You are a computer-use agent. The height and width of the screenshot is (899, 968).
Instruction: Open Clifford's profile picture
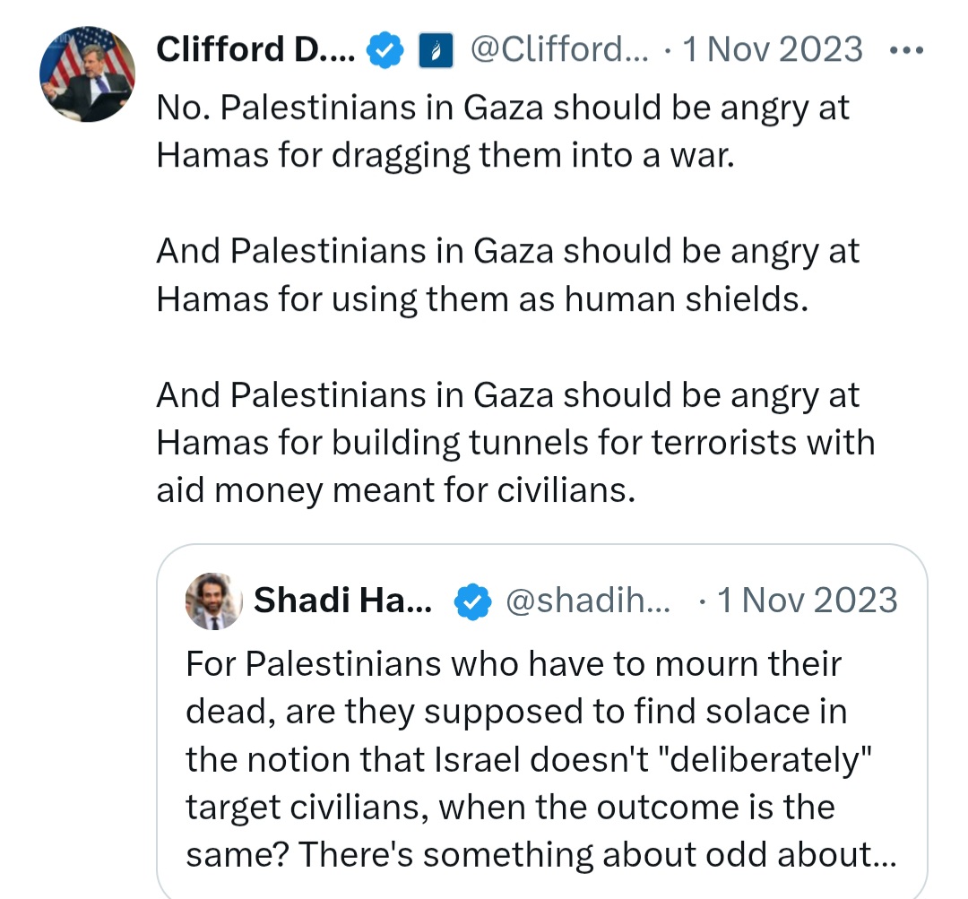coord(87,73)
